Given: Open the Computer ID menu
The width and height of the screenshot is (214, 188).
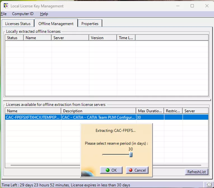Looking at the screenshot, I should pyautogui.click(x=23, y=14).
